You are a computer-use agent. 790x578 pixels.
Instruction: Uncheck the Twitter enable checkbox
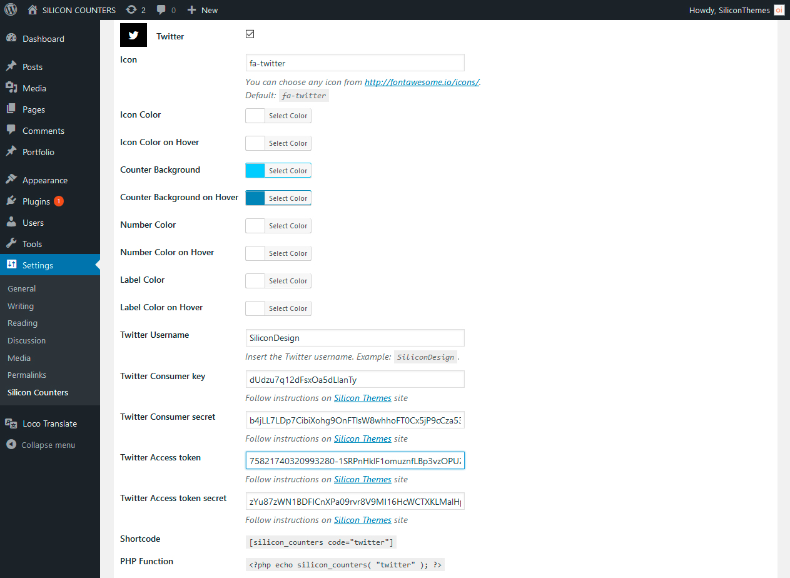click(x=250, y=34)
